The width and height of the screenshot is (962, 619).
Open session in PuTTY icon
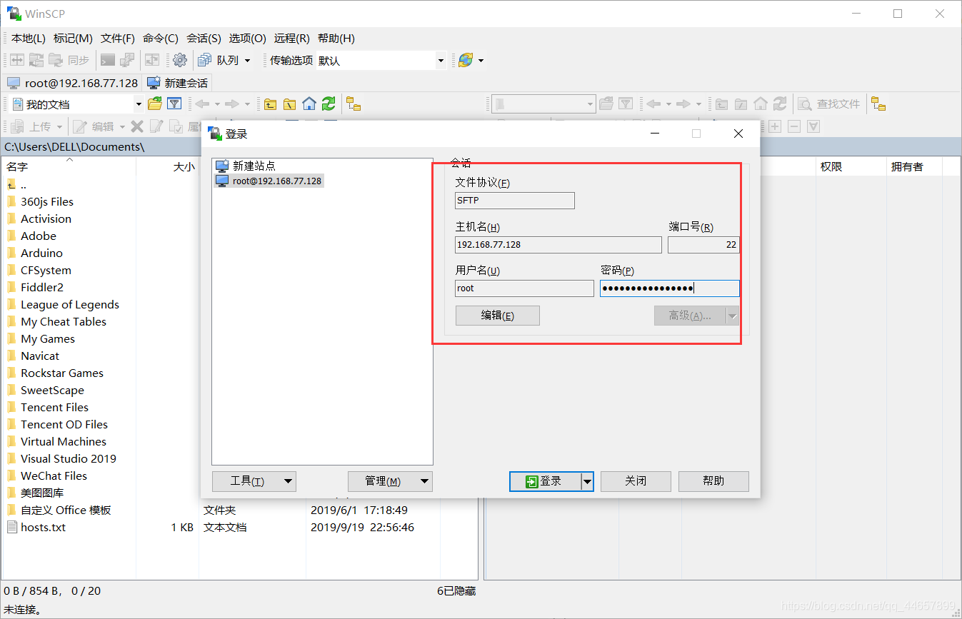tap(127, 61)
